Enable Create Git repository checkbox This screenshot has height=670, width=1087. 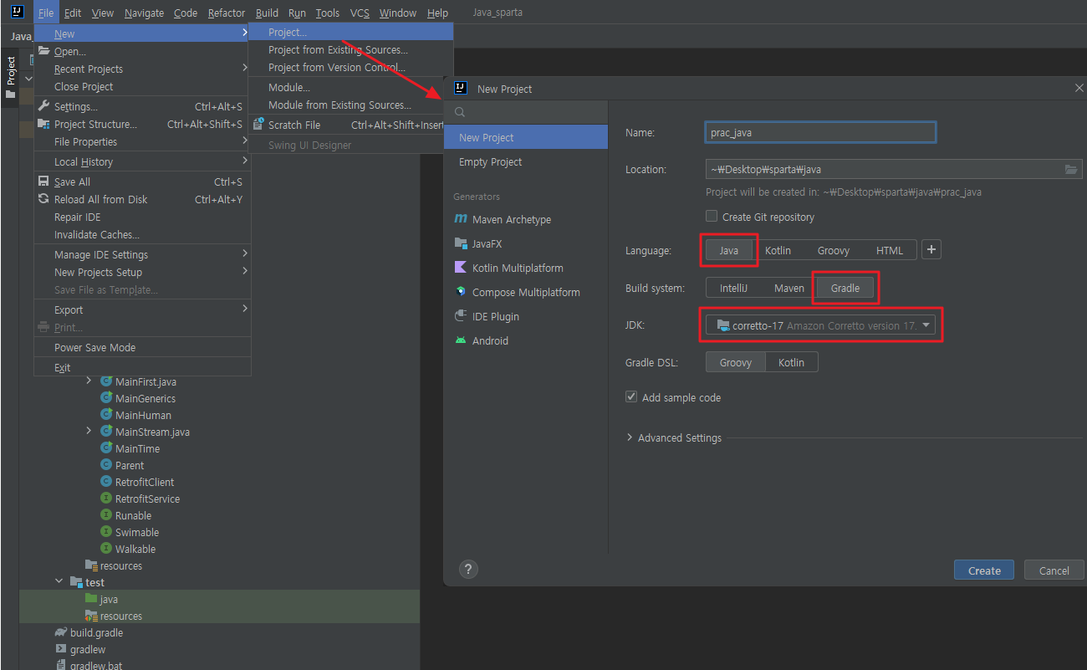tap(712, 216)
